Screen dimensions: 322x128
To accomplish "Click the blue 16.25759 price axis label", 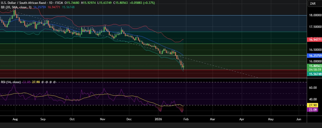I will (315, 55).
